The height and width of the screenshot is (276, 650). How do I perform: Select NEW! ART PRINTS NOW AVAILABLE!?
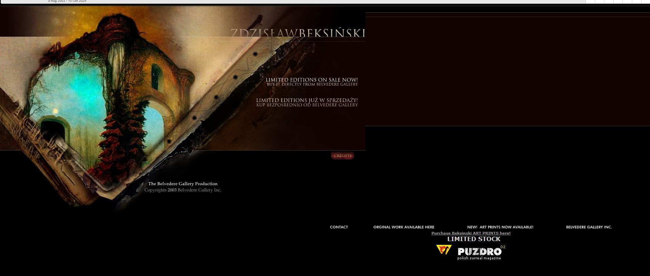coord(500,227)
